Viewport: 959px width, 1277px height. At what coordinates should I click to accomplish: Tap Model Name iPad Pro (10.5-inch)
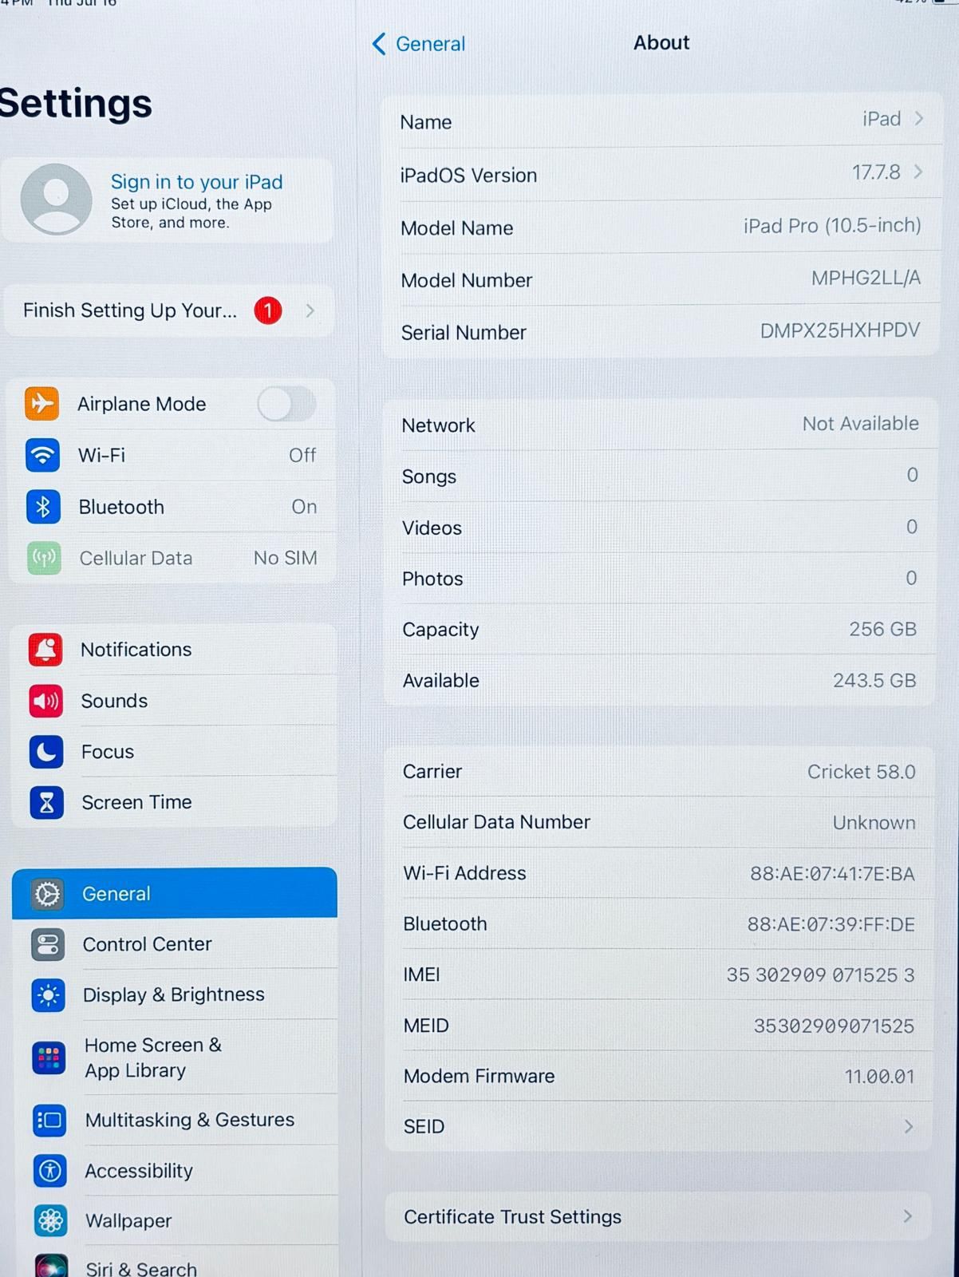tap(832, 226)
